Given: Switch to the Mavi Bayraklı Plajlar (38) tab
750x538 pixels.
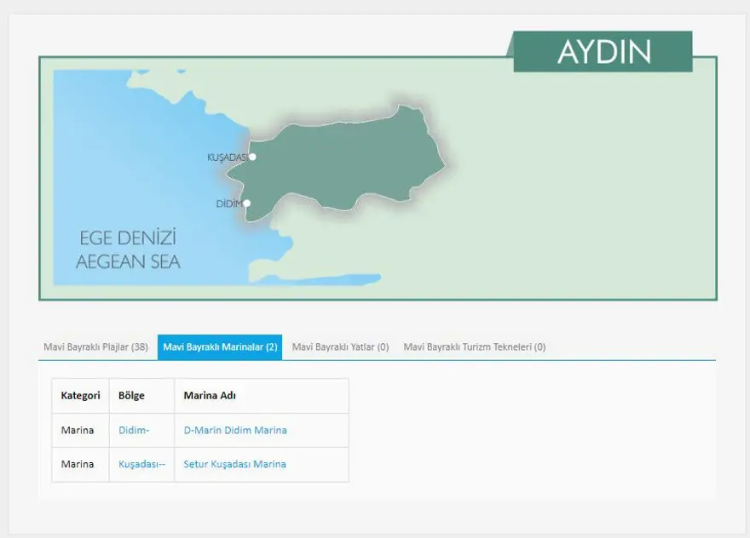Looking at the screenshot, I should [x=96, y=347].
